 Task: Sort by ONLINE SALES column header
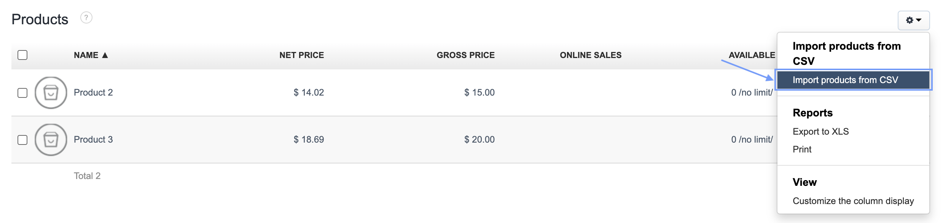[590, 55]
